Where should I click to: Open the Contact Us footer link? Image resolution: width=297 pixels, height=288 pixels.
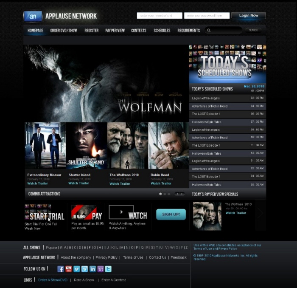157,257
